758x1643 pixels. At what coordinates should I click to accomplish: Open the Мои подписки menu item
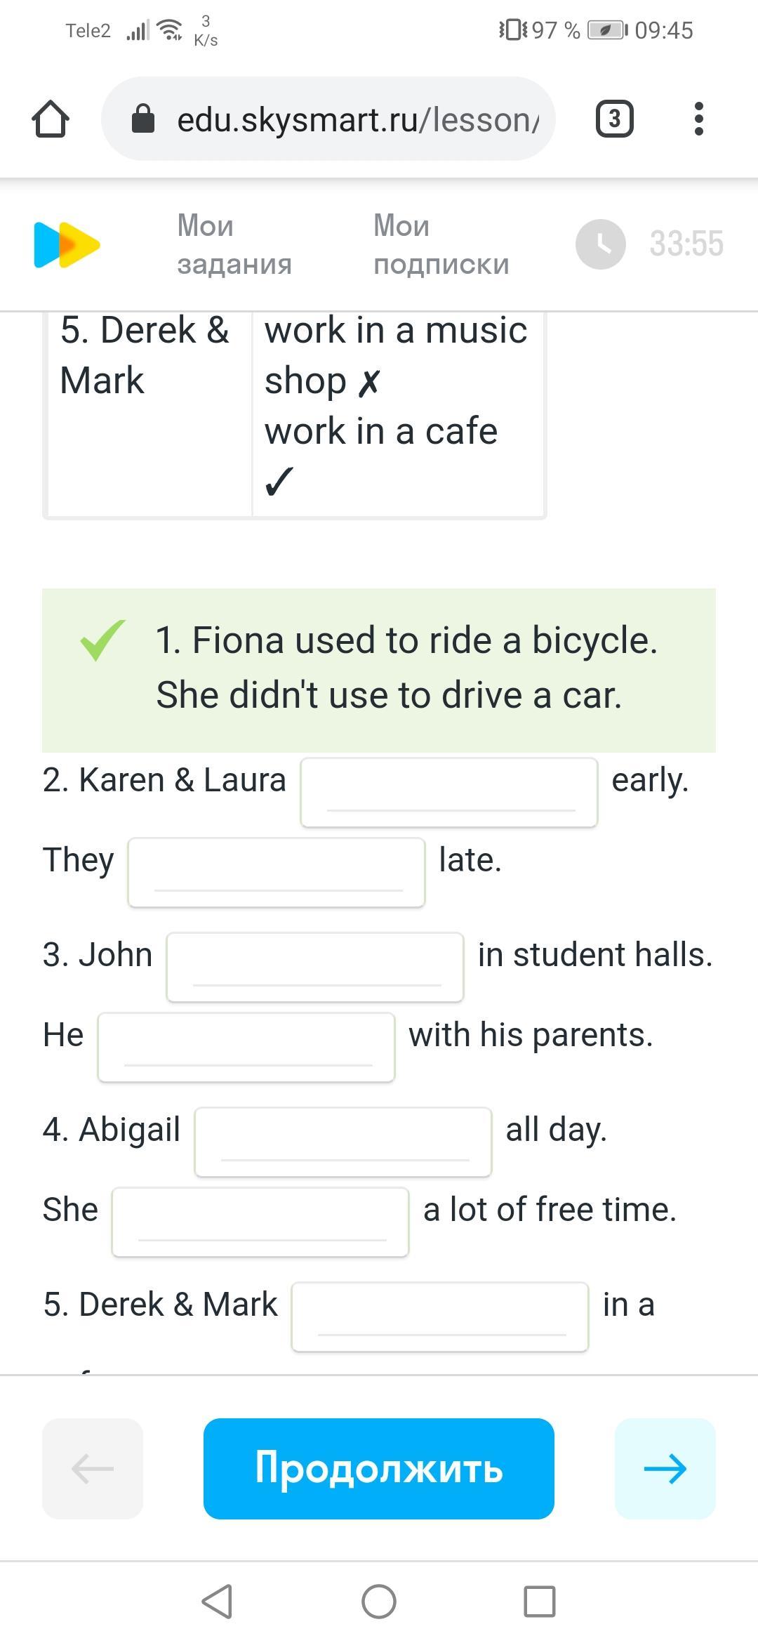[441, 244]
